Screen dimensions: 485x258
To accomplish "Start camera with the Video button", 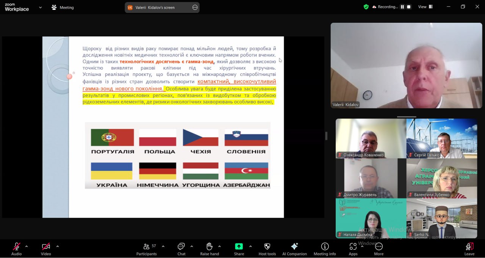I will pos(46,249).
